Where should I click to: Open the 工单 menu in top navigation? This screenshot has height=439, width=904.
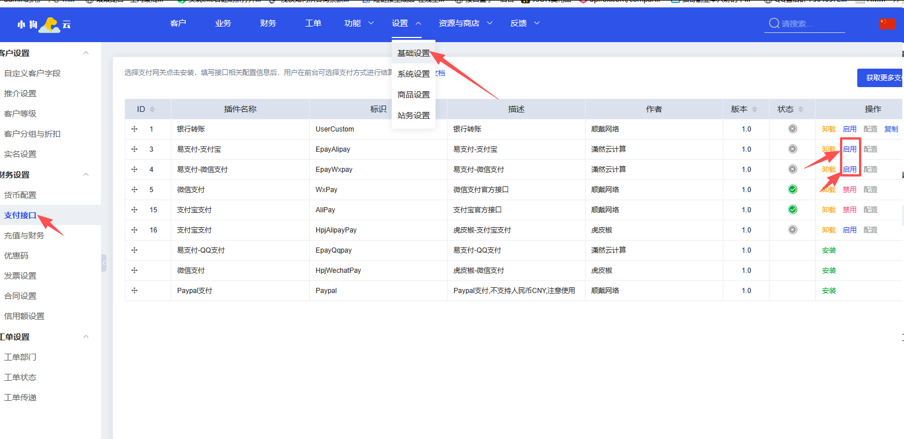313,22
